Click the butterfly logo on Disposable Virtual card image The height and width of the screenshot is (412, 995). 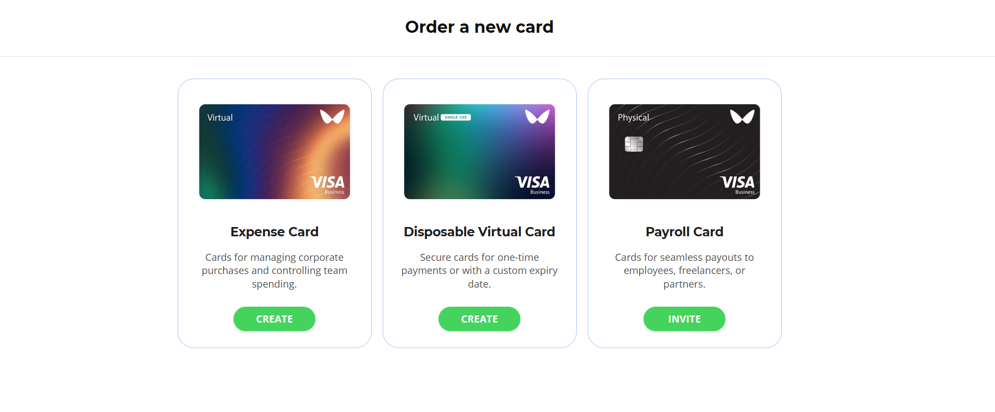[537, 117]
